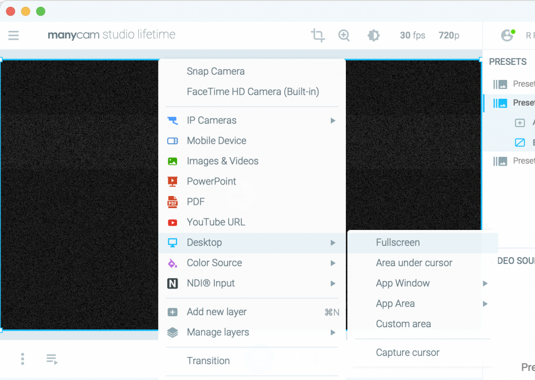Expand the IP Cameras submenu
The image size is (535, 380).
tap(333, 121)
